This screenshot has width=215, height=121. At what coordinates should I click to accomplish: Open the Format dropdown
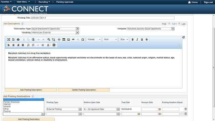94,40
